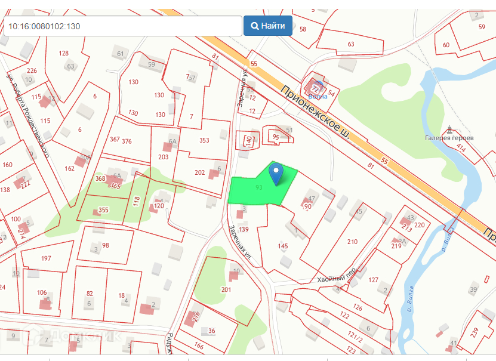Click the Прионежское ш. road label
496x361 pixels.
point(316,112)
